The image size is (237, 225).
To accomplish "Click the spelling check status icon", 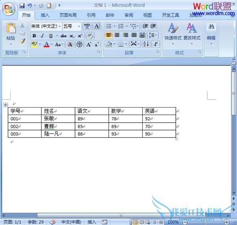I will pyautogui.click(x=53, y=222).
